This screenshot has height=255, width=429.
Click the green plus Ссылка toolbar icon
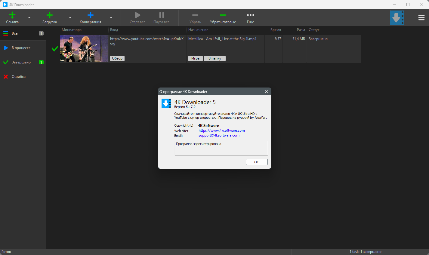coord(12,15)
